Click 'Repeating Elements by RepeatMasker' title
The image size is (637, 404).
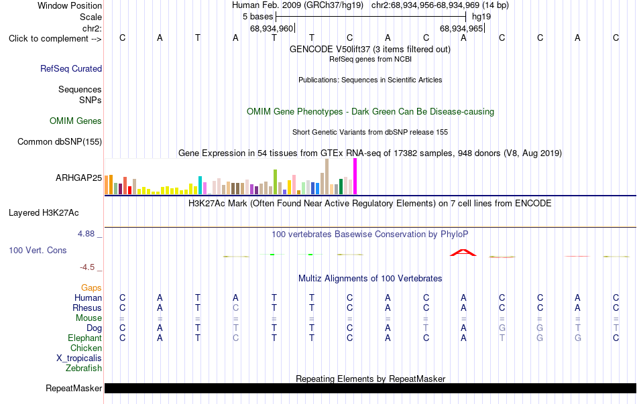[370, 379]
